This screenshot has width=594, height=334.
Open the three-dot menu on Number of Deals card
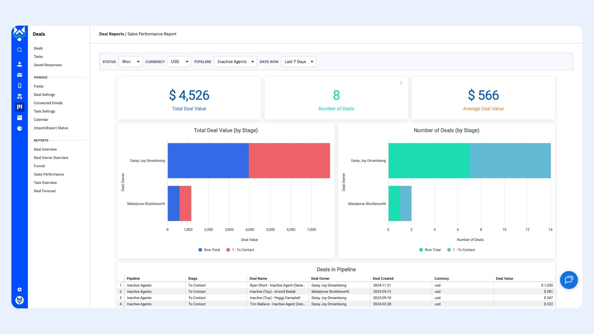pos(401,83)
